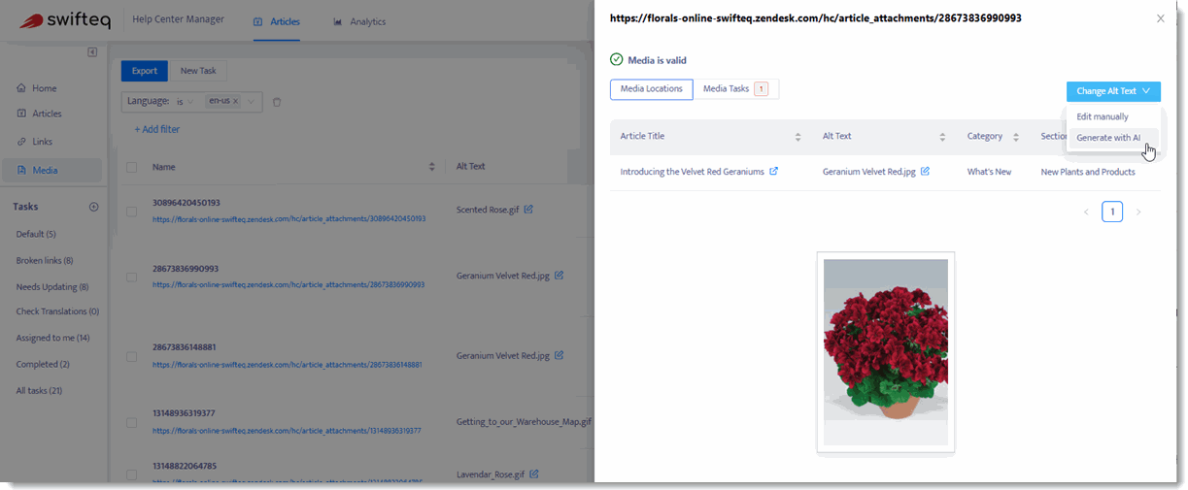1188x490 pixels.
Task: Delete the Language filter with trash icon
Action: click(x=277, y=102)
